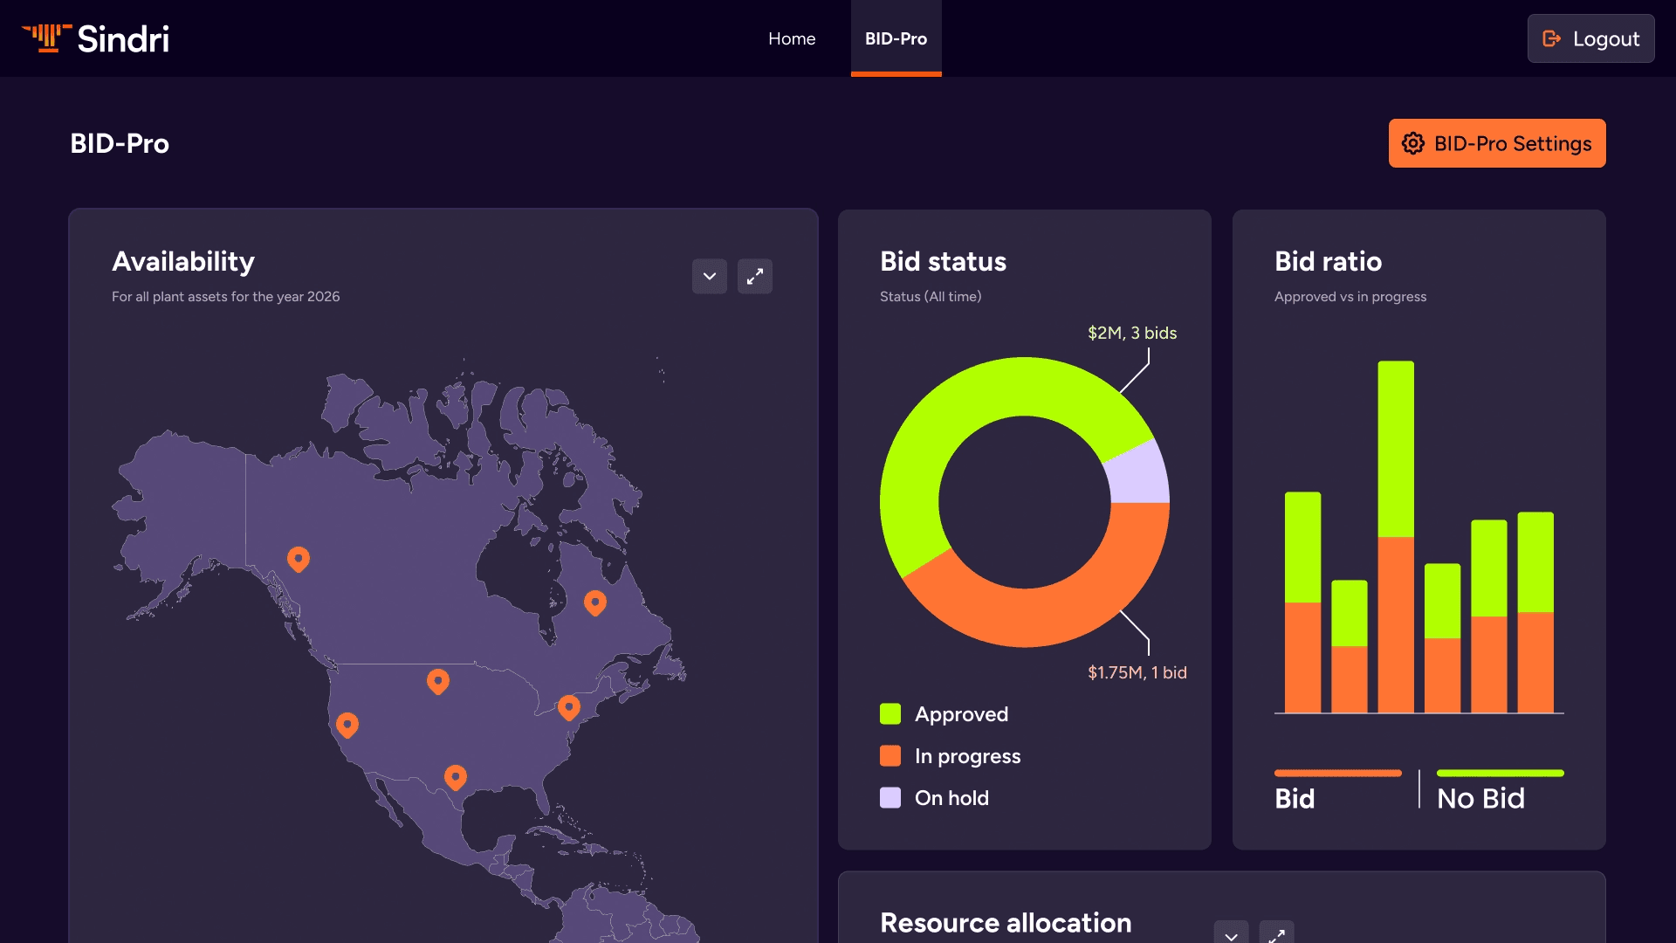
Task: Click the Logout button
Action: click(1590, 38)
